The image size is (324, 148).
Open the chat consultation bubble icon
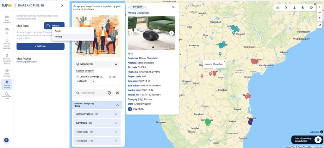318,140
